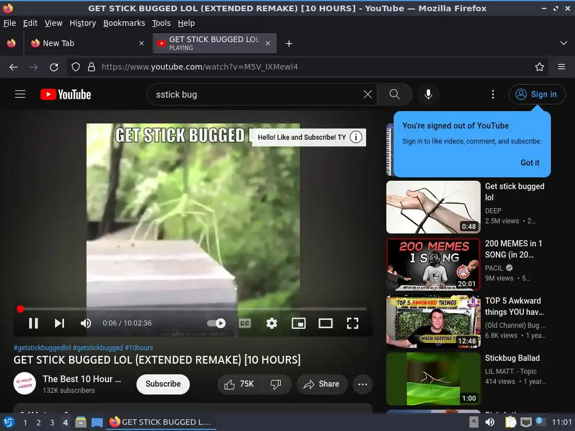Viewport: 575px width, 431px height.
Task: Start voice search with microphone
Action: click(428, 94)
